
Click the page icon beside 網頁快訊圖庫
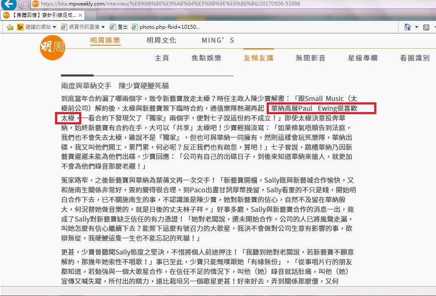click(63, 27)
